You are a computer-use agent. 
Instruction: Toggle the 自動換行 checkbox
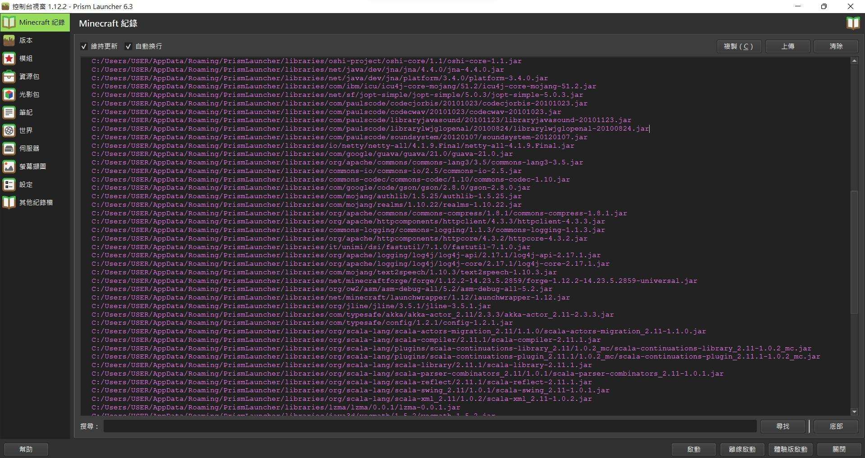click(128, 46)
